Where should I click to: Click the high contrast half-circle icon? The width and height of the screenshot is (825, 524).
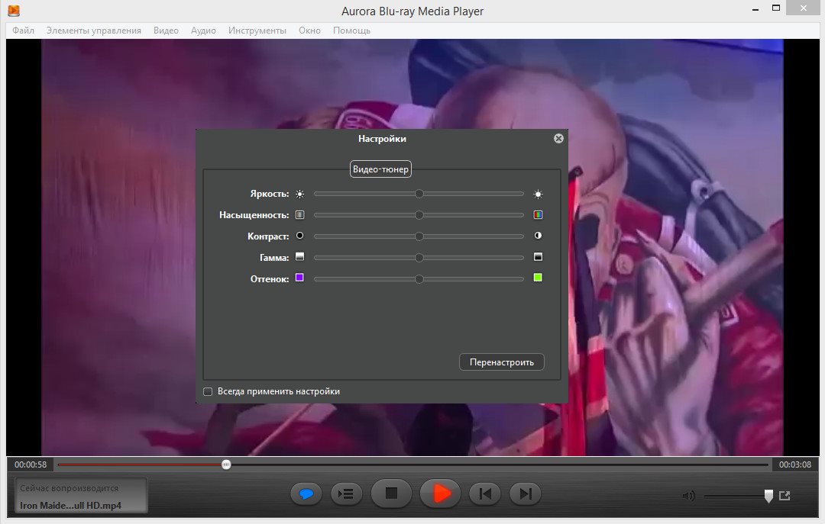(538, 236)
